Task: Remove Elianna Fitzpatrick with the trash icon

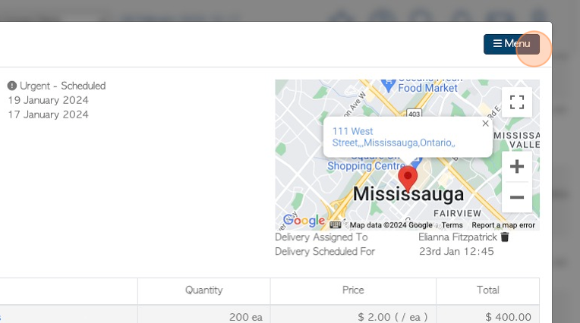Action: click(505, 237)
